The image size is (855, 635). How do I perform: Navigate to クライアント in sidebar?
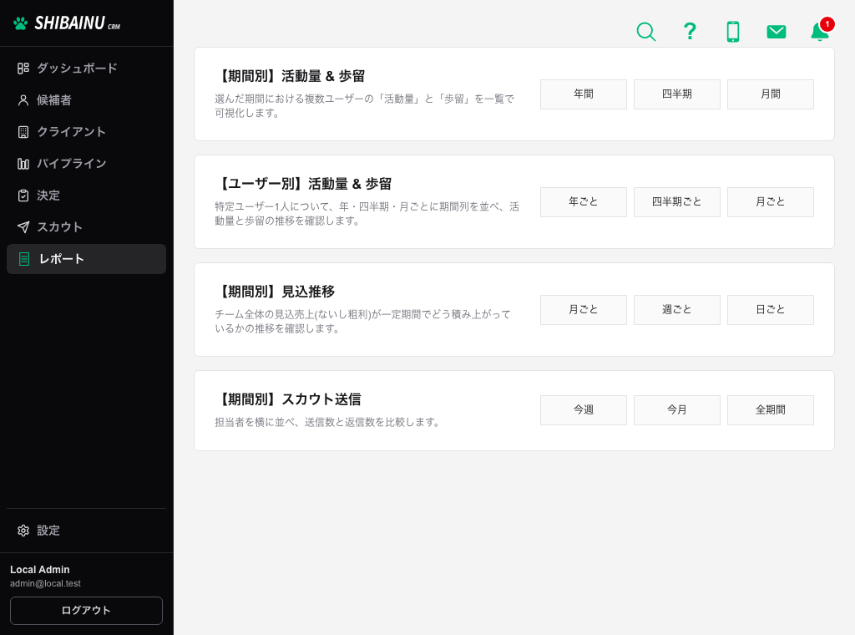(x=86, y=132)
